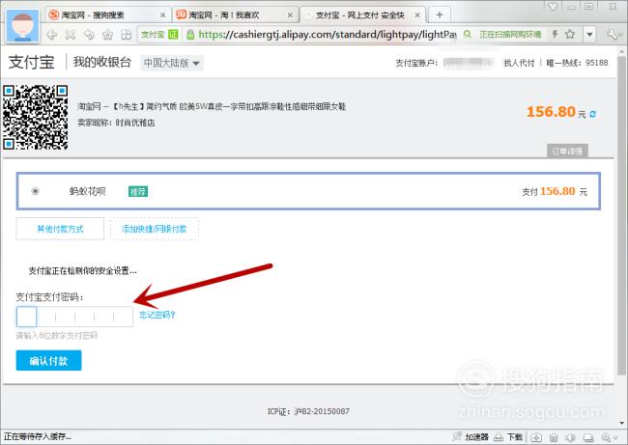Click the trash bin status bar icon
Image resolution: width=628 pixels, height=445 pixels.
(554, 437)
